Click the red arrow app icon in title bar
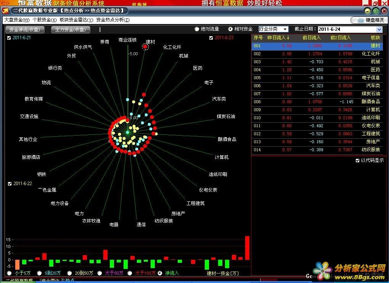This screenshot has width=389, height=283. click(5, 11)
